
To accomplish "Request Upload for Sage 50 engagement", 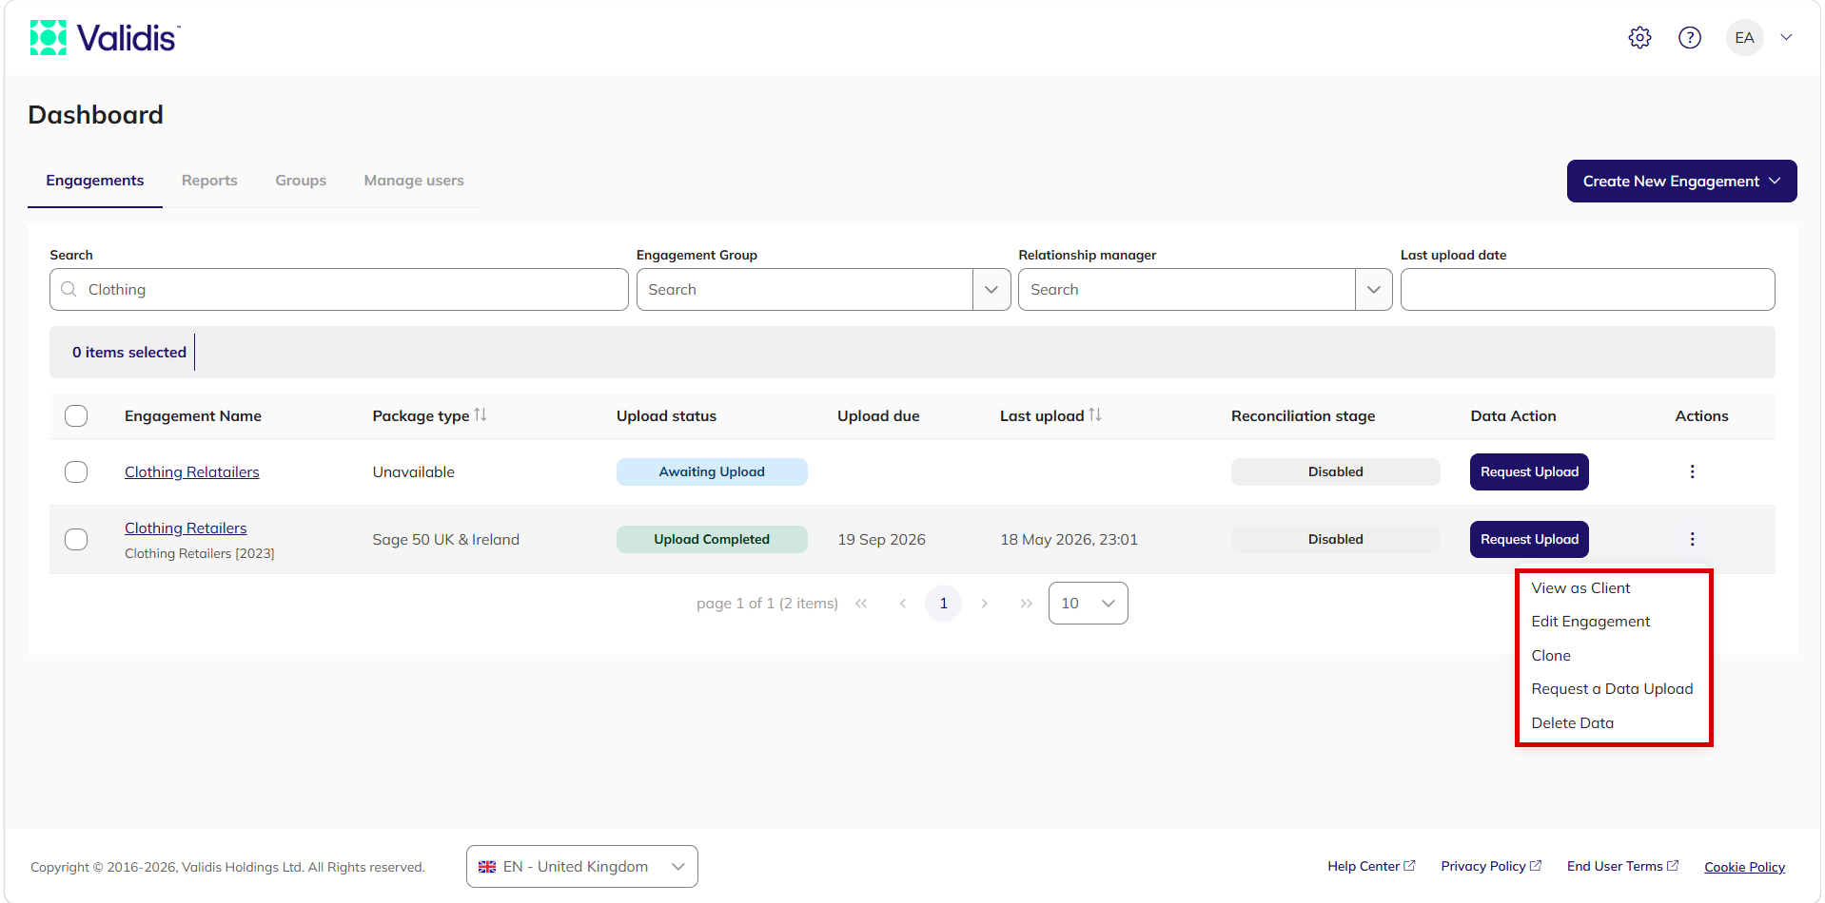I will pos(1529,540).
